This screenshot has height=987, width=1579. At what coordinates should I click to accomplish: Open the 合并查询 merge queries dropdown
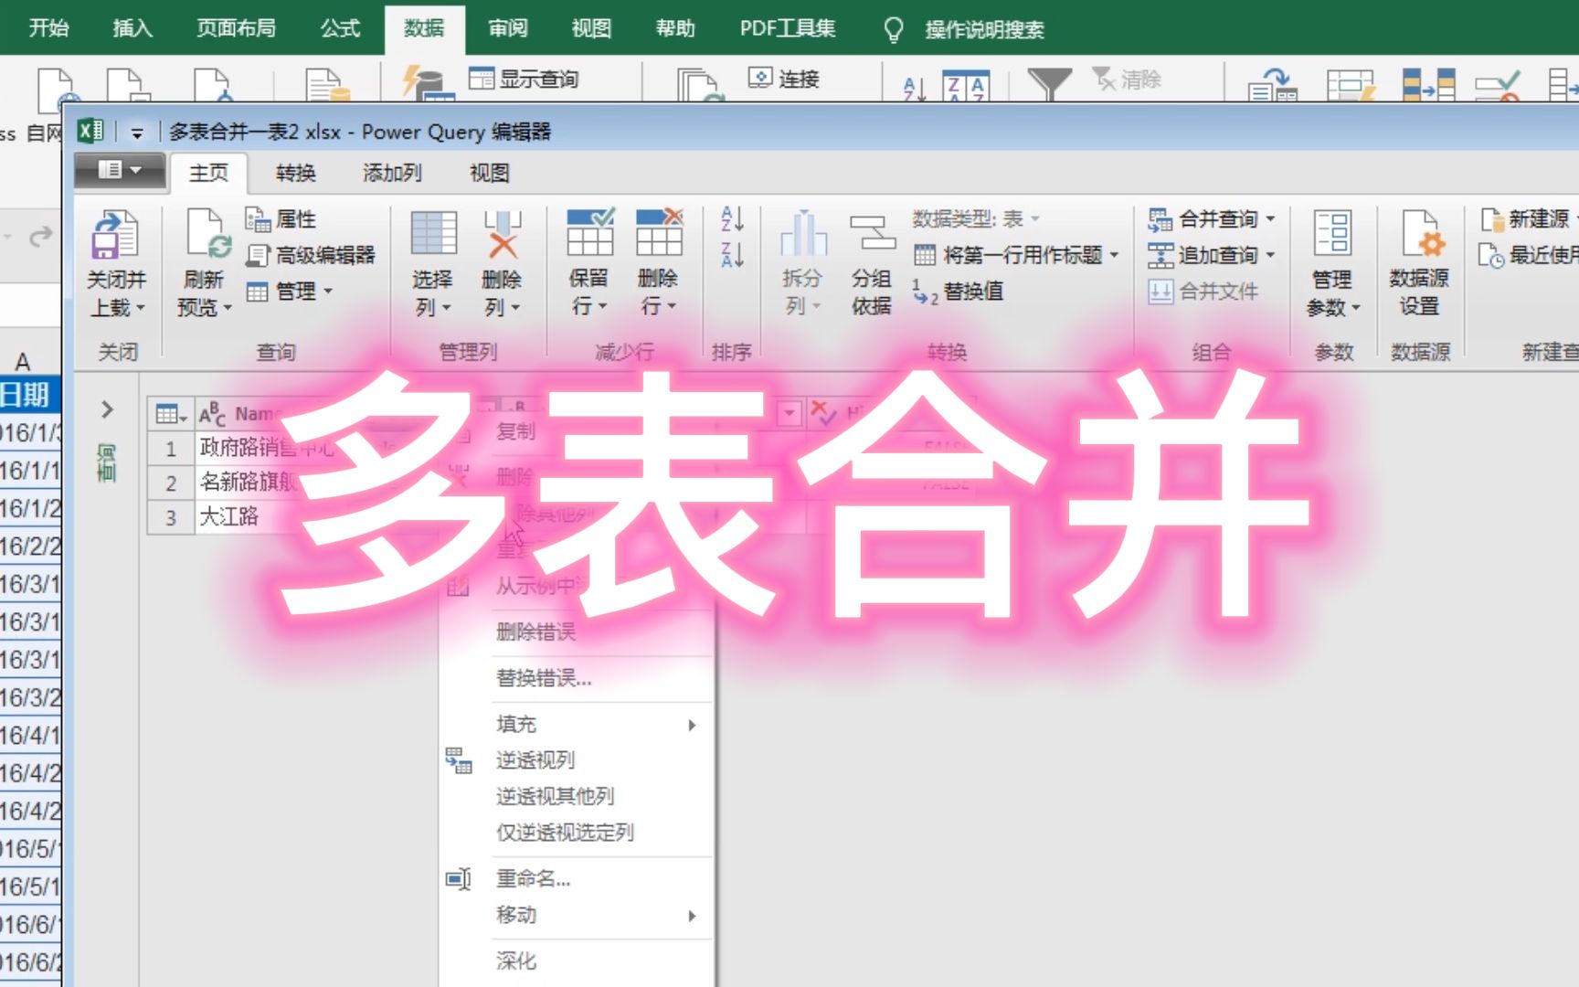pyautogui.click(x=1270, y=219)
